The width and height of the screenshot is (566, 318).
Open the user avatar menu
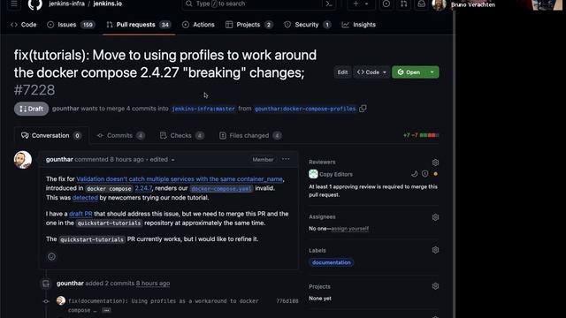pos(439,4)
